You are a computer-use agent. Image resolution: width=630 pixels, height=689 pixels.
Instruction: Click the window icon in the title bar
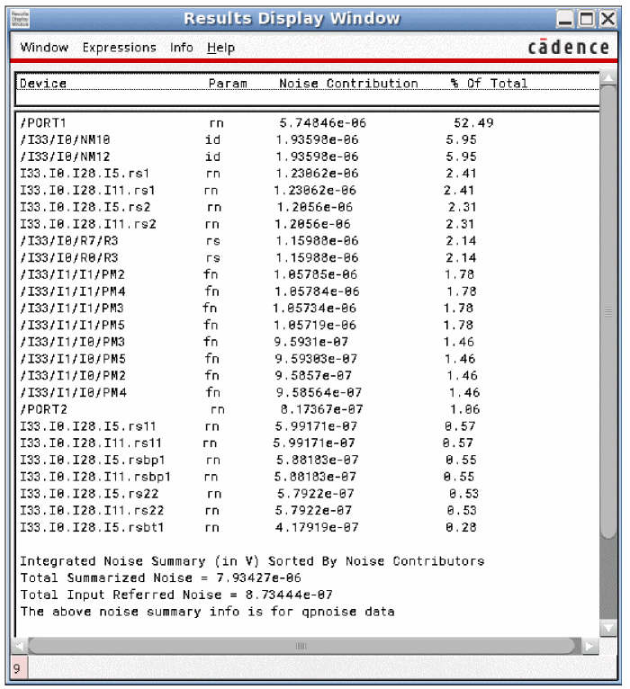[20, 19]
